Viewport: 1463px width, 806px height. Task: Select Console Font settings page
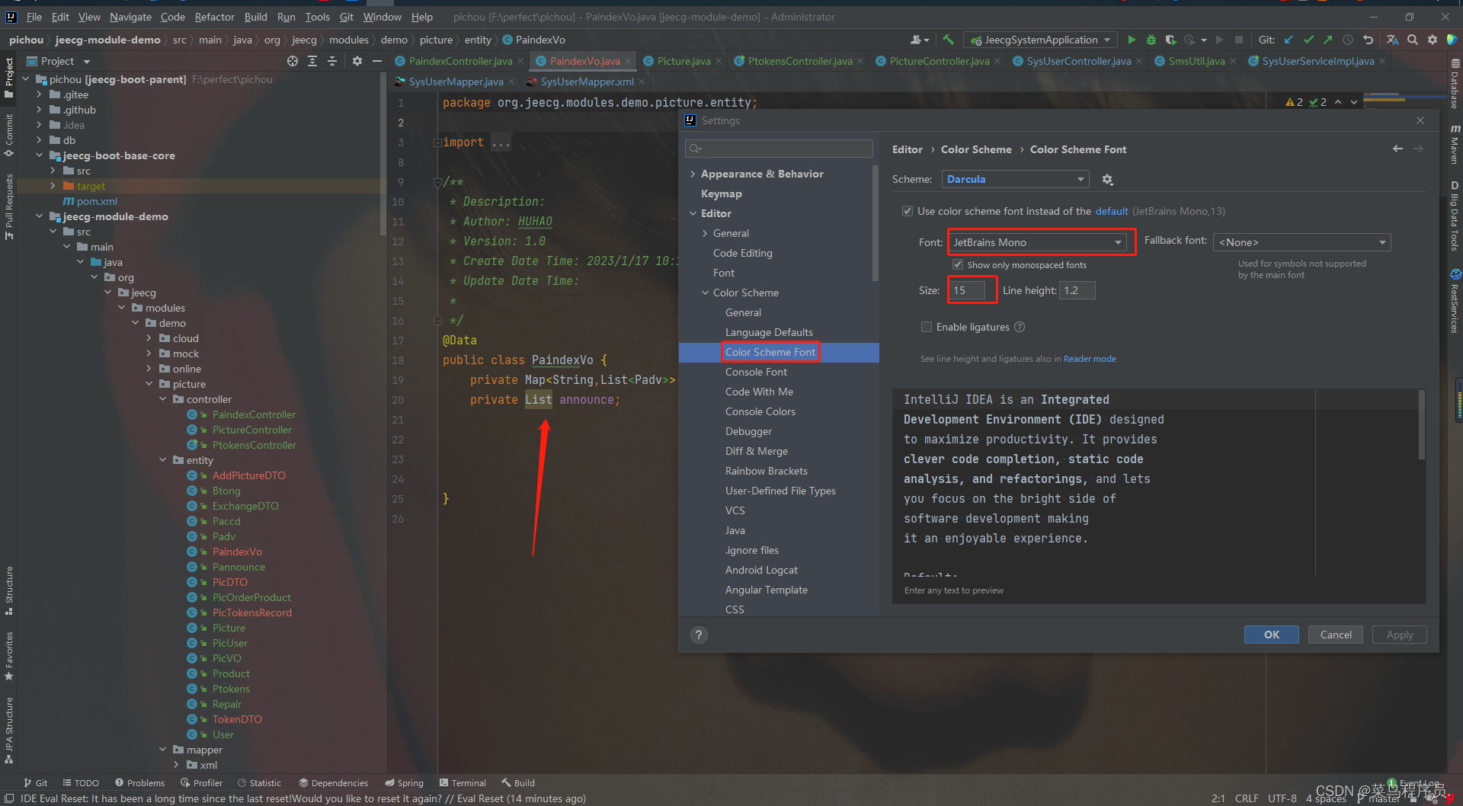[x=756, y=372]
